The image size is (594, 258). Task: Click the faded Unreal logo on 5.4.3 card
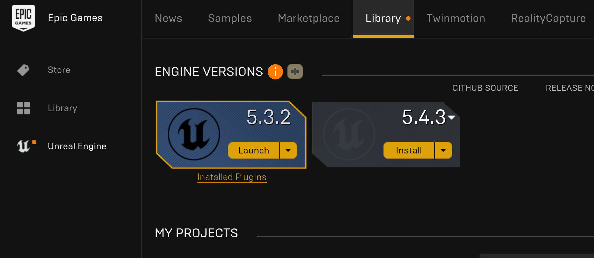click(x=349, y=134)
